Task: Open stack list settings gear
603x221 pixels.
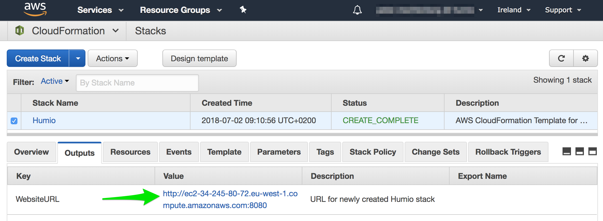Action: tap(585, 58)
